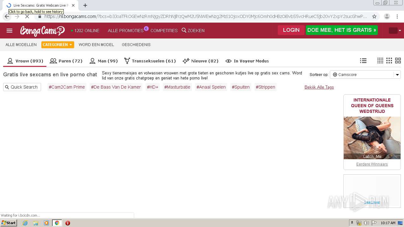The image size is (404, 227).
Task: Select the #De Baas Van De Kamer tag
Action: (116, 87)
